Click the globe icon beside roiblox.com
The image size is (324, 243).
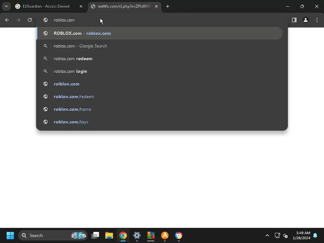coord(46,84)
